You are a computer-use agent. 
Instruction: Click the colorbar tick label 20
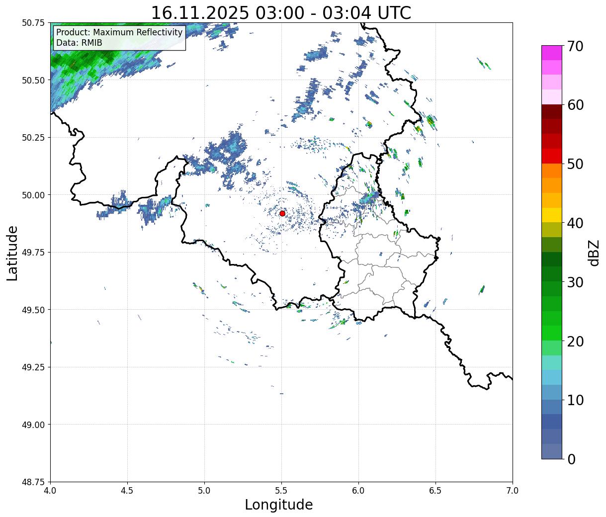[575, 341]
